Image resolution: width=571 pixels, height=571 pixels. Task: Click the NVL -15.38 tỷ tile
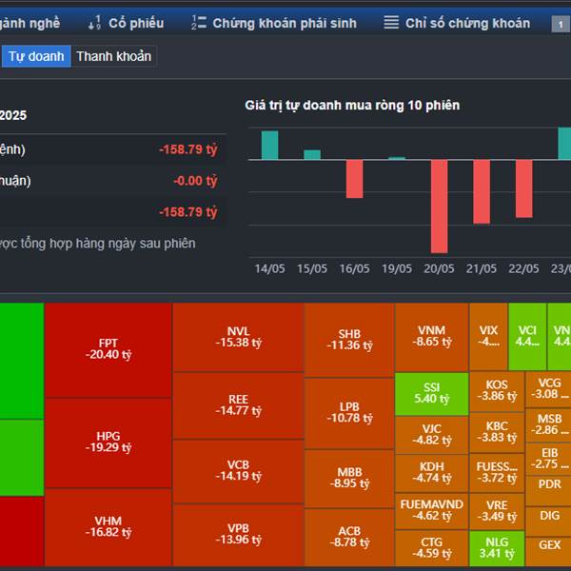(239, 337)
